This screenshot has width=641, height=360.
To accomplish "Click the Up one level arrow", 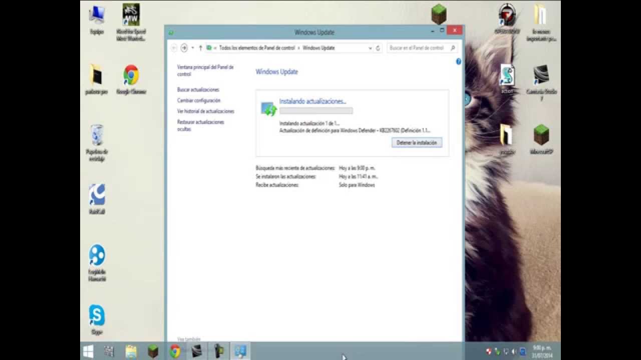I will point(201,48).
